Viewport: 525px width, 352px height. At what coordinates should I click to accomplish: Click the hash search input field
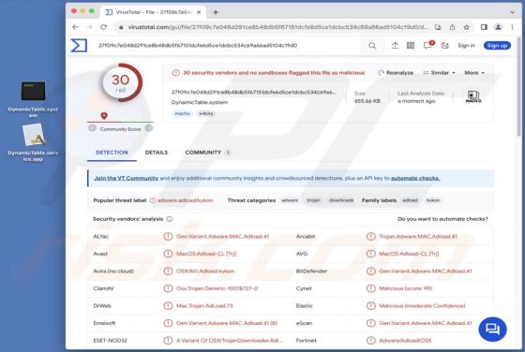click(231, 46)
